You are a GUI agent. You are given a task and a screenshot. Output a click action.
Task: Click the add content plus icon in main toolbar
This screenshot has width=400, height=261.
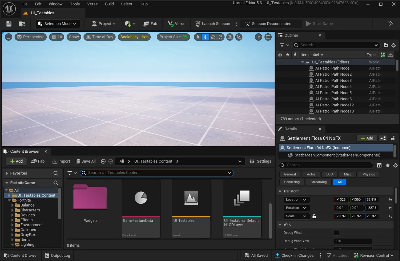(x=130, y=24)
